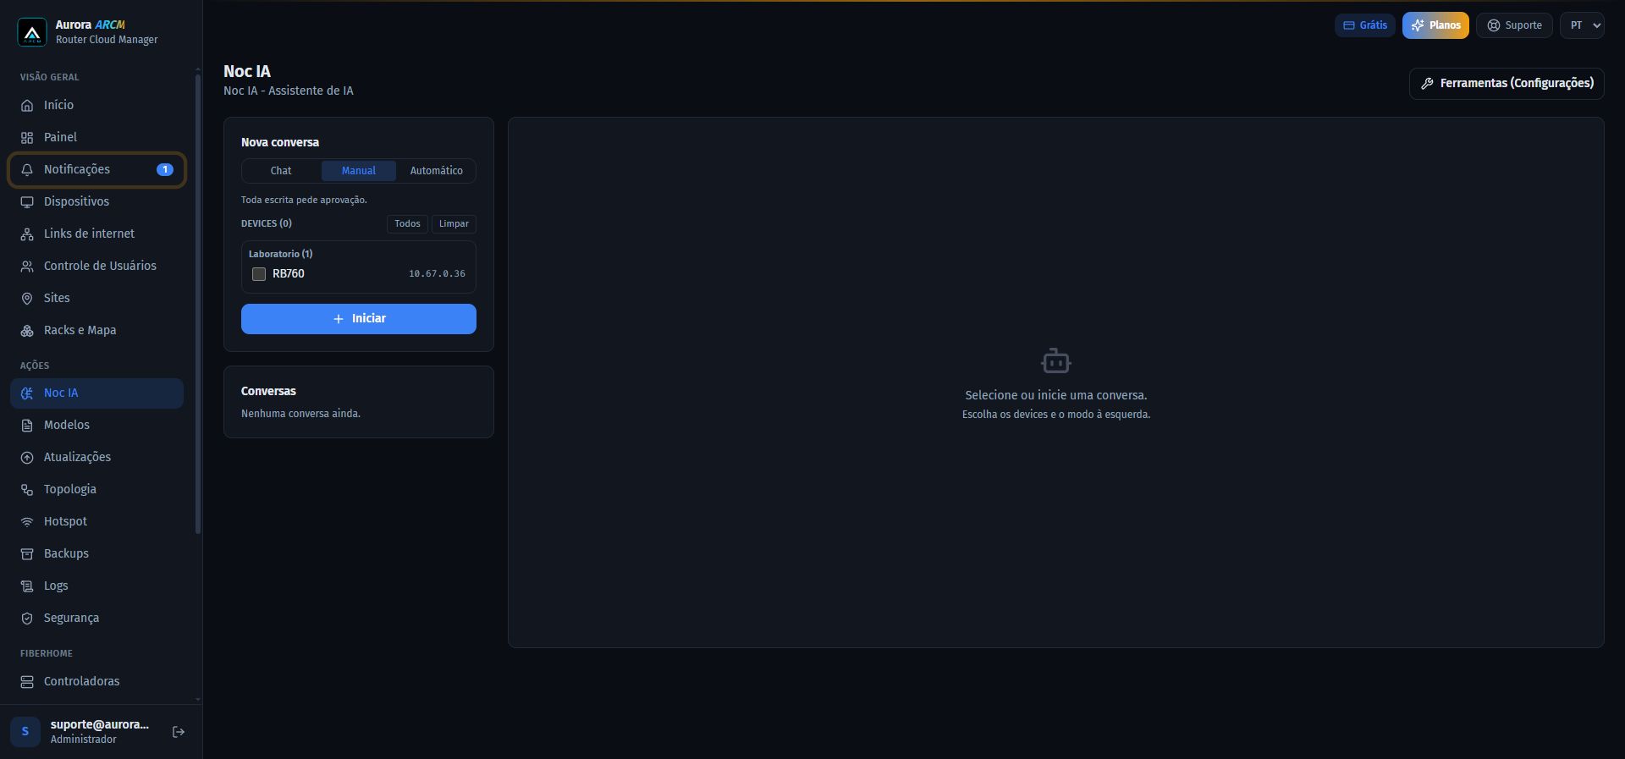Screen dimensions: 1625x759
Task: Open Painel via its dashboard icon
Action: [27, 138]
